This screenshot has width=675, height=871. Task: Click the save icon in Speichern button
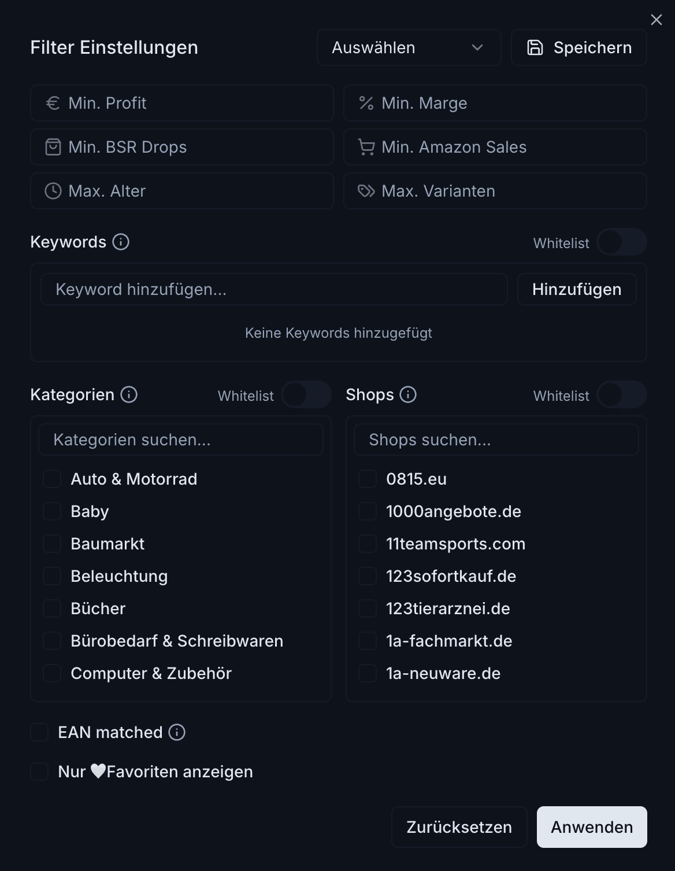tap(535, 47)
